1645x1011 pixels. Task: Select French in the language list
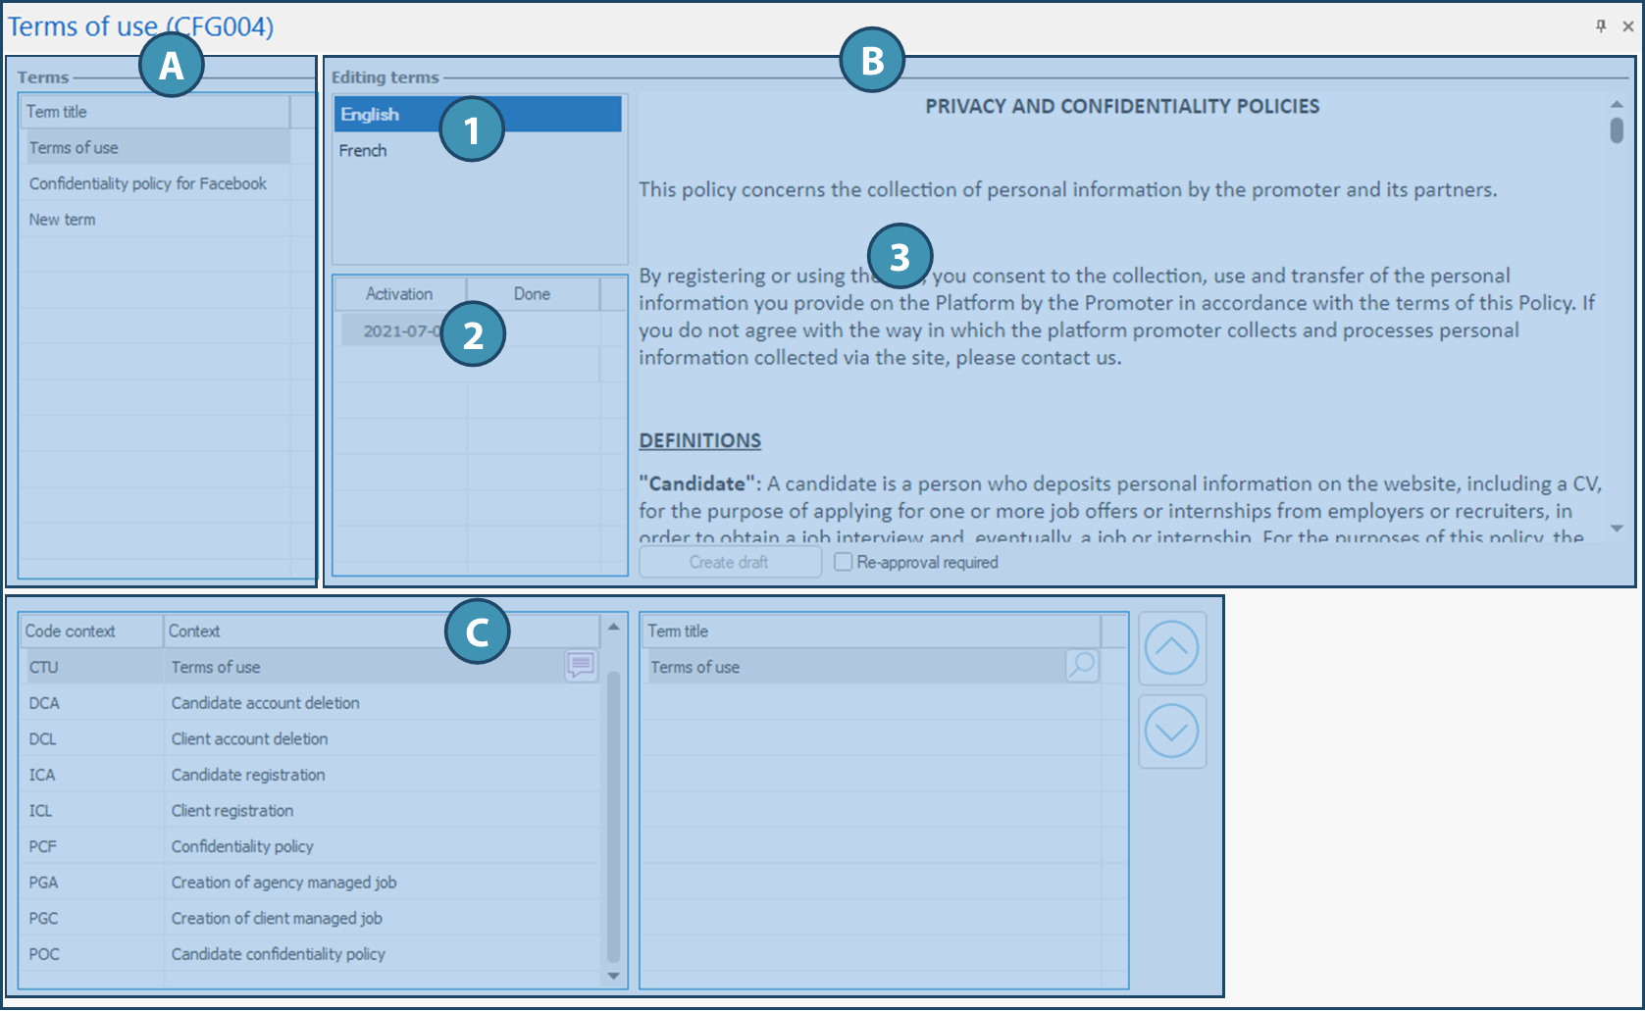[363, 151]
